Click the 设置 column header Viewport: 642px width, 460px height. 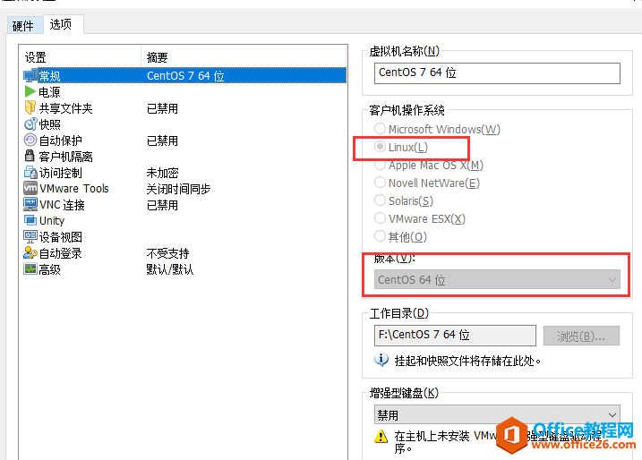80,57
